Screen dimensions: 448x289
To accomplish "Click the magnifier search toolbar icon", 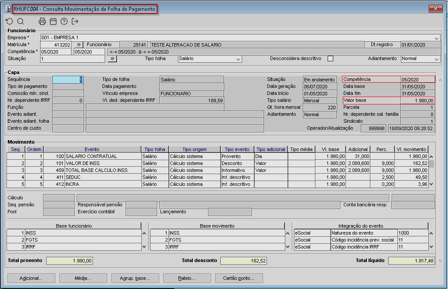I will point(20,21).
